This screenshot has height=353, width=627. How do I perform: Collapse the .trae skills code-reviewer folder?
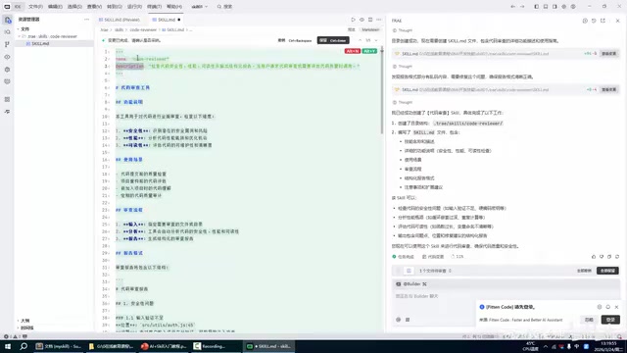49,36
